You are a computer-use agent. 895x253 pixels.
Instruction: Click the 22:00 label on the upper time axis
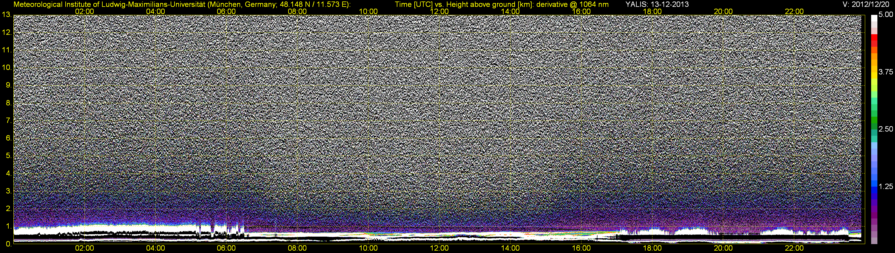coord(794,11)
